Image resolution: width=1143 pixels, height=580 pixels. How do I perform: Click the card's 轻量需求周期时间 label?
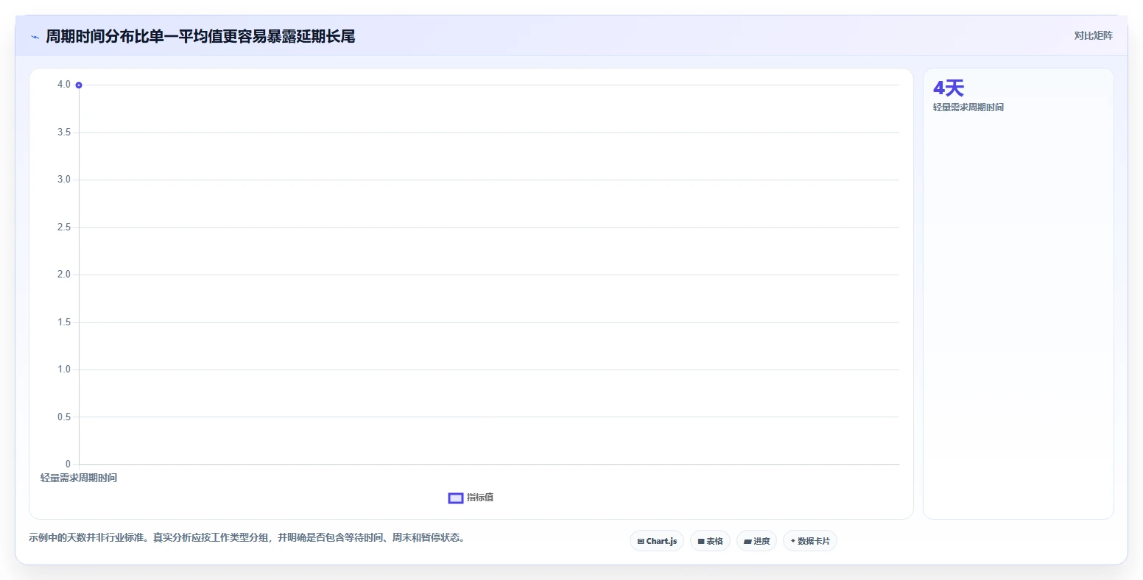968,107
